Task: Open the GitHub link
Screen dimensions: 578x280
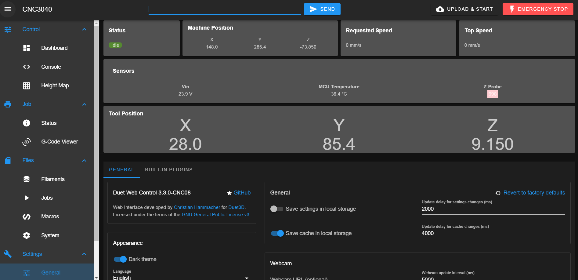Action: [242, 193]
